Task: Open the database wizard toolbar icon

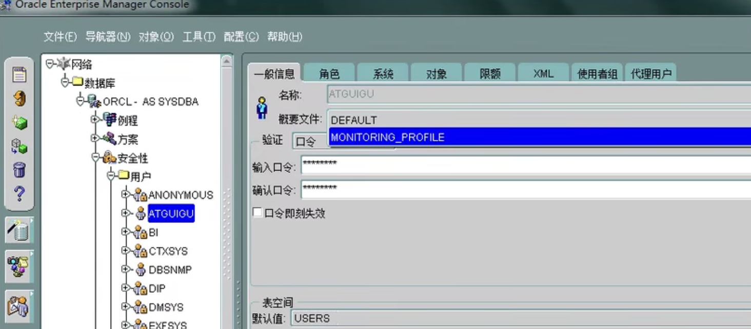Action: [x=19, y=230]
